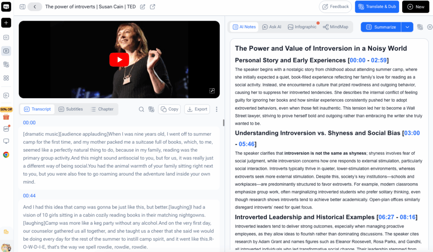Open the orange folder icon near sidebar bottom
Image resolution: width=433 pixels, height=252 pixels.
click(x=6, y=232)
